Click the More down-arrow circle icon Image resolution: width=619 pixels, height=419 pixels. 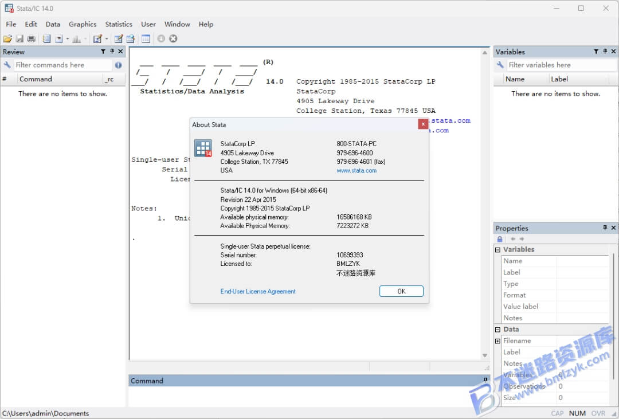(161, 38)
